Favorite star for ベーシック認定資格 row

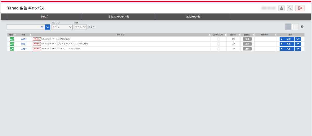point(219,39)
